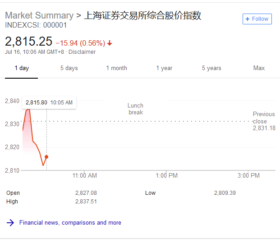Image resolution: width=280 pixels, height=240 pixels.
Task: Show the 1 year chart
Action: 164,68
